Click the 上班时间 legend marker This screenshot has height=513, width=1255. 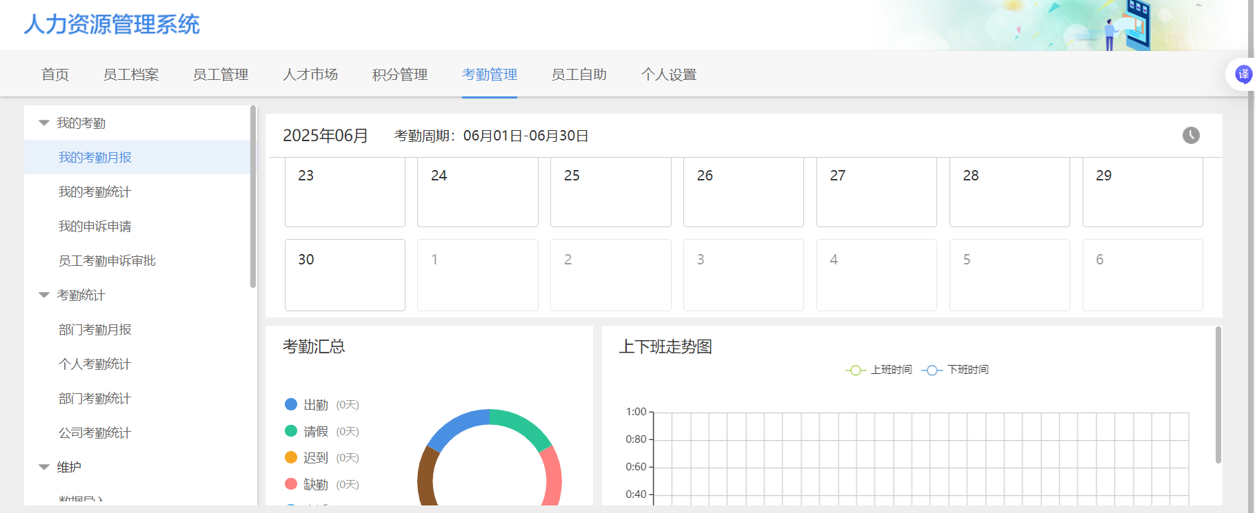pos(855,370)
